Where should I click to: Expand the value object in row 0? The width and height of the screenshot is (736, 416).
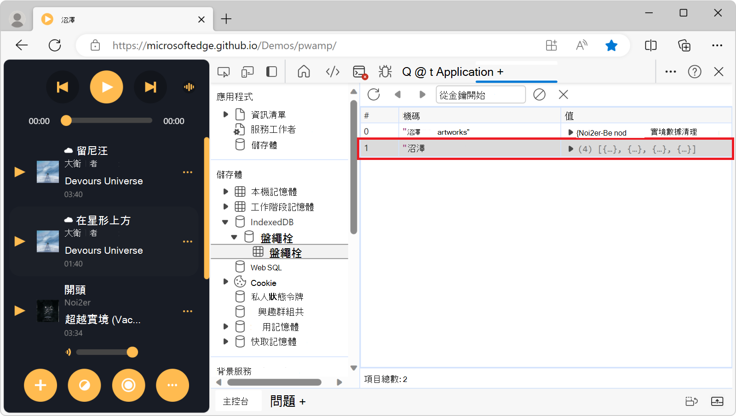[x=570, y=132]
